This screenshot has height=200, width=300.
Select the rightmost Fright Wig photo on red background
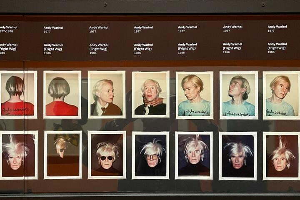(281, 156)
